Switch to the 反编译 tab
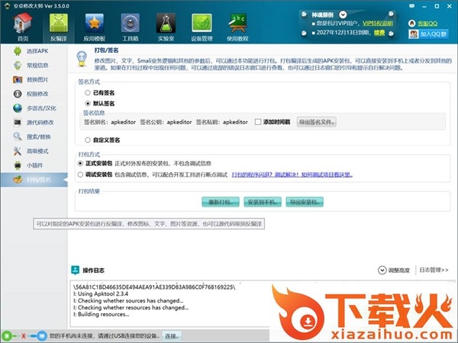458x343 pixels. tap(57, 26)
